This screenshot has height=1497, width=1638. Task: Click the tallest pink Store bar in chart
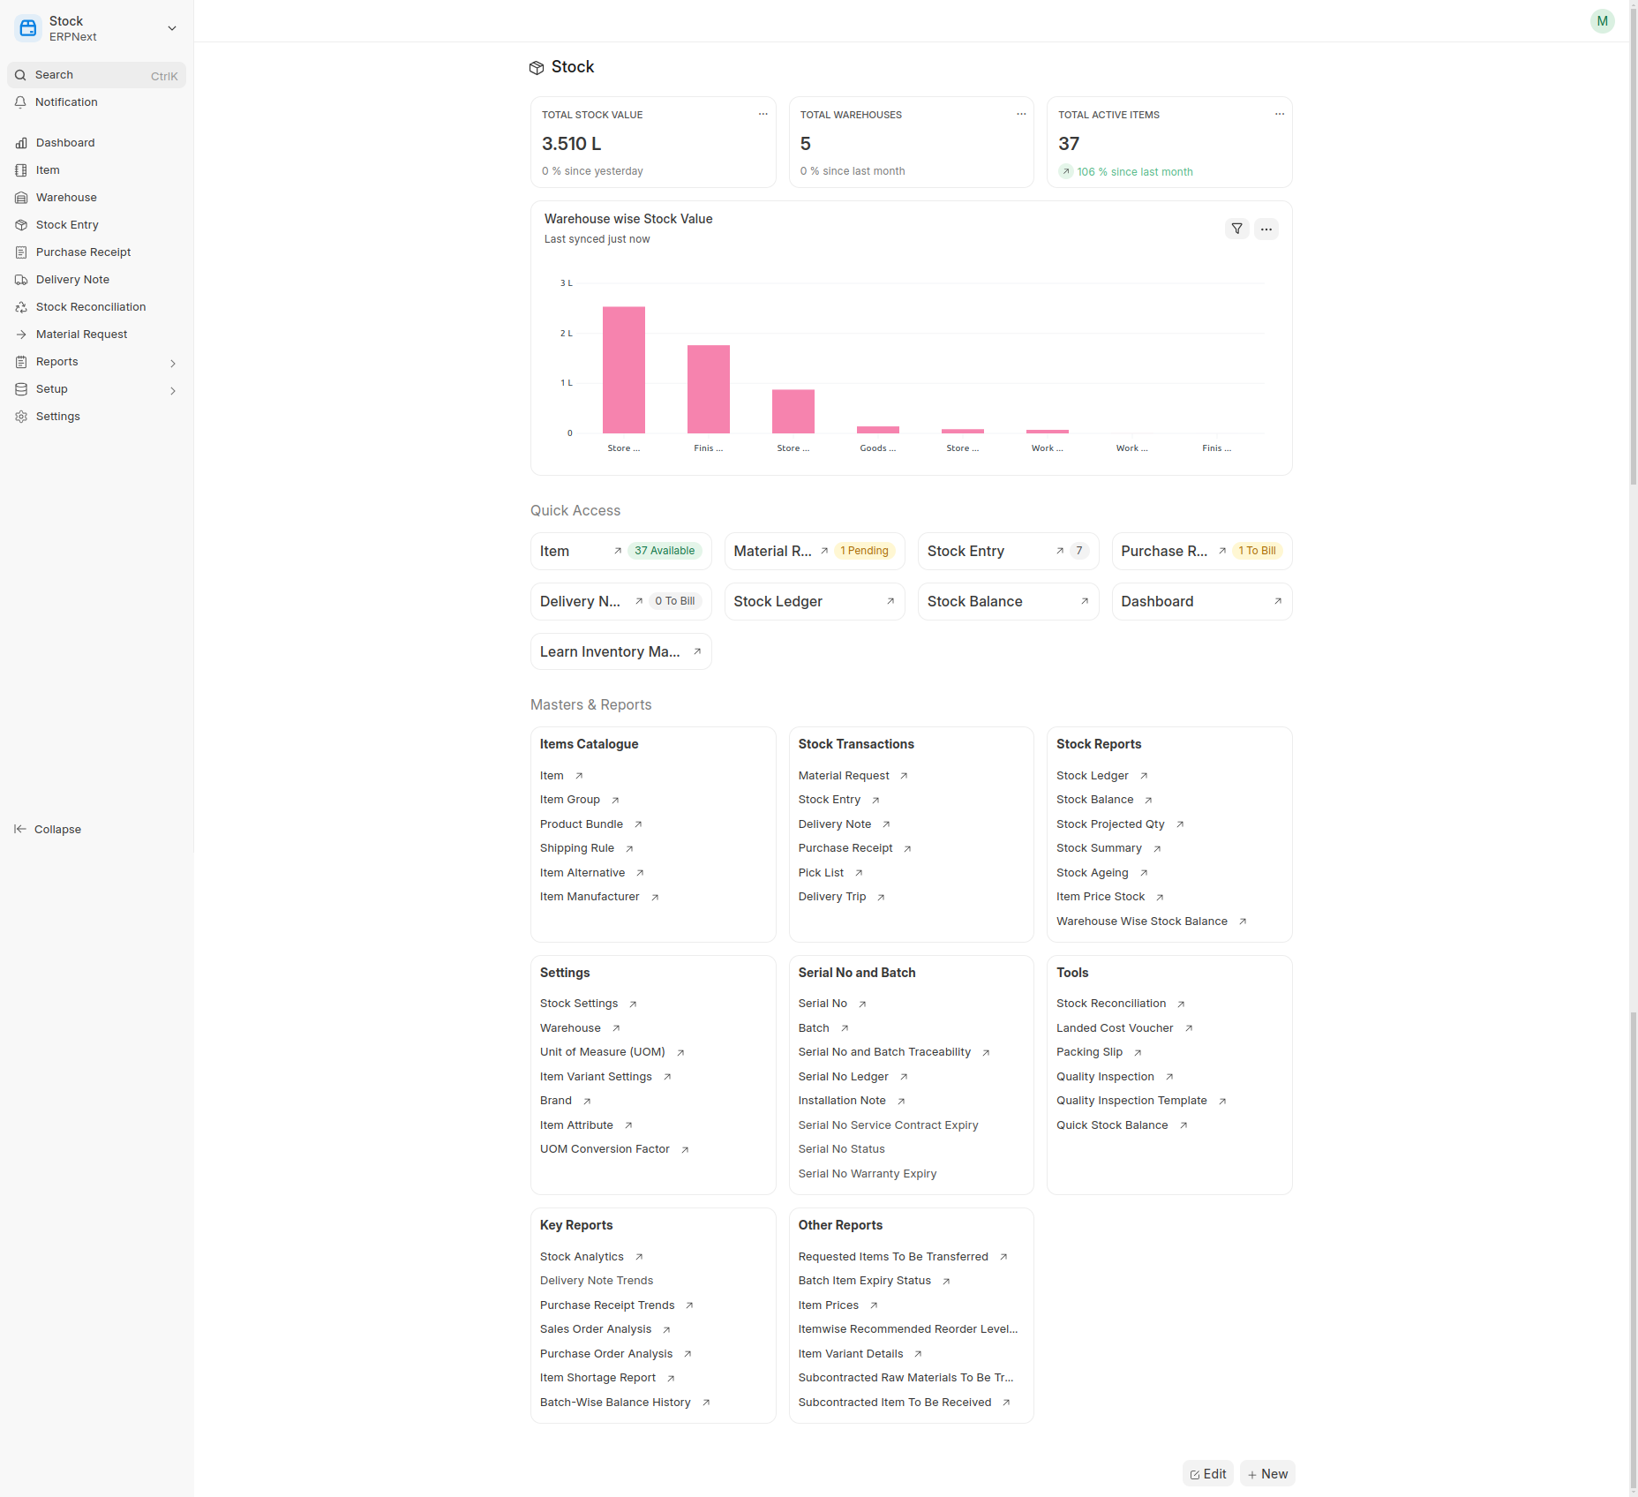tap(623, 370)
